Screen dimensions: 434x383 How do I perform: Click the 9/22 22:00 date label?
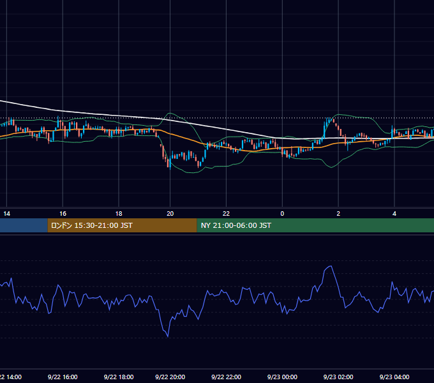click(x=226, y=377)
